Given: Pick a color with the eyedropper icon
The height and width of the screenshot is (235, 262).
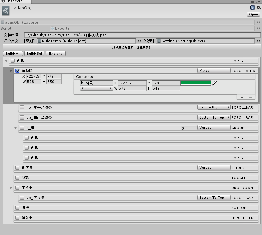Looking at the screenshot, I should [215, 83].
